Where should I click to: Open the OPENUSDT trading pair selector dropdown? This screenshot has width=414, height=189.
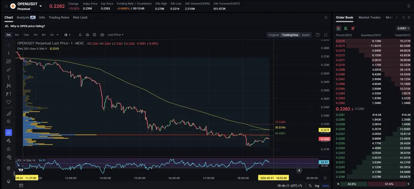pyautogui.click(x=41, y=6)
